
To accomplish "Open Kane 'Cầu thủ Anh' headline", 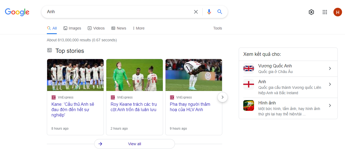I will click(73, 109).
